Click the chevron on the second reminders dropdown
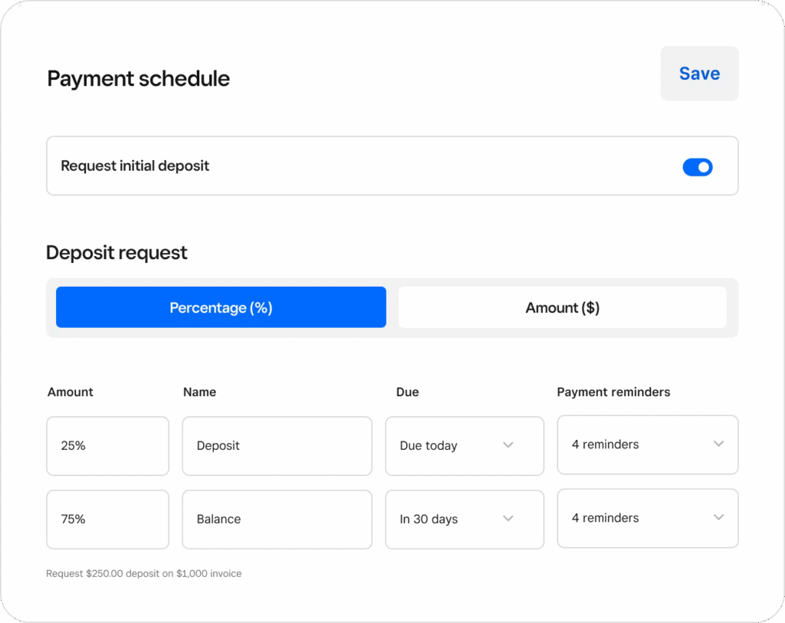 coord(718,517)
